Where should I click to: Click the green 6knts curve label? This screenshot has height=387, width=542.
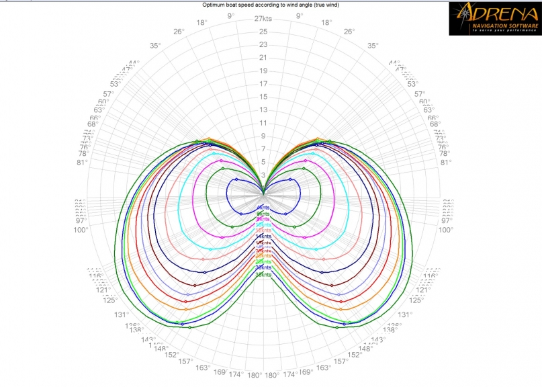click(x=263, y=214)
